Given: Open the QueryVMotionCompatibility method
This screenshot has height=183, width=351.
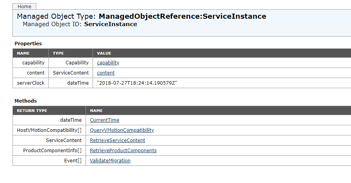Looking at the screenshot, I should click(x=122, y=130).
